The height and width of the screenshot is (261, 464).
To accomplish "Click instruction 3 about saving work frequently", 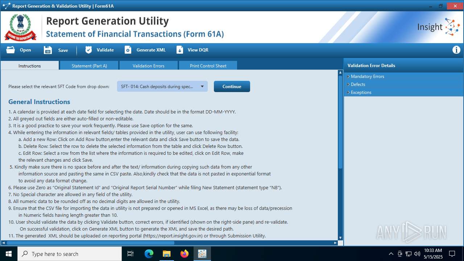I will (100, 126).
